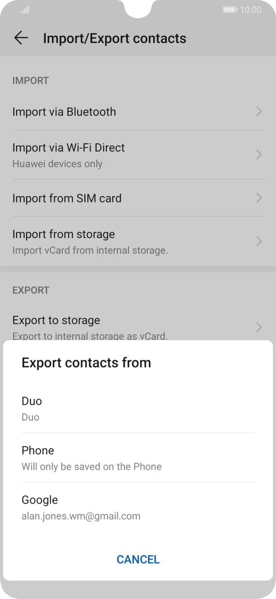Tap the chevron for Import from SIM card
The image size is (276, 599).
tap(259, 198)
